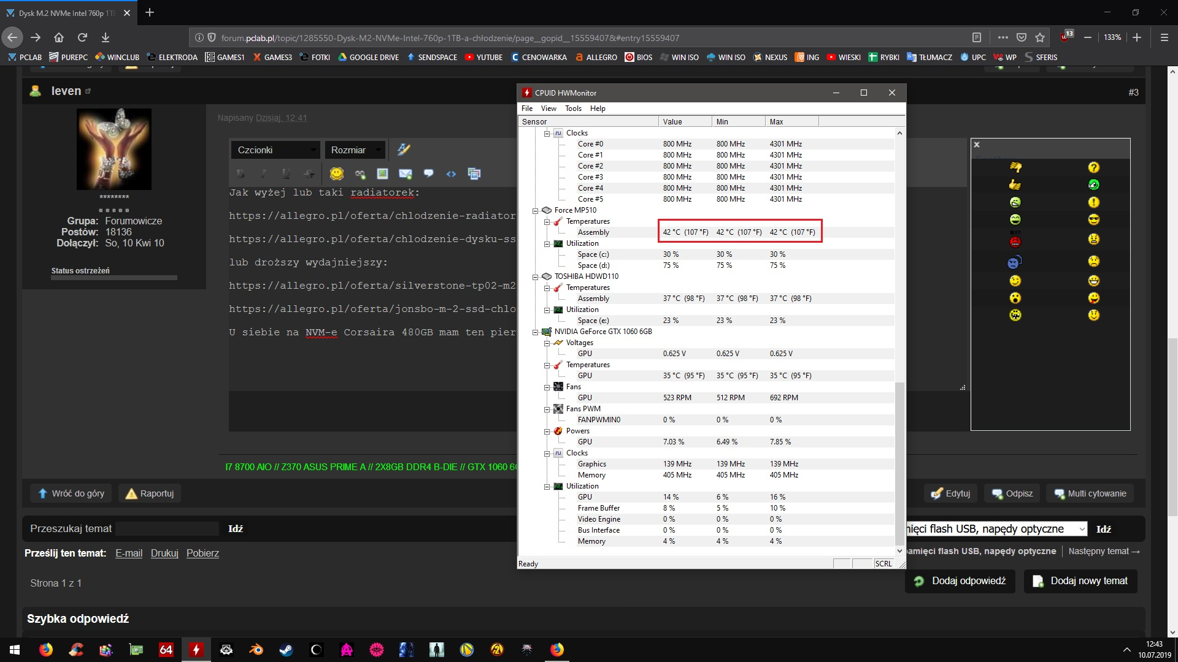Image resolution: width=1178 pixels, height=662 pixels.
Task: Open the View menu in HWMonitor
Action: [x=549, y=108]
